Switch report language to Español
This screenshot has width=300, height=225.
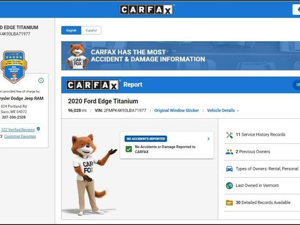coord(91,30)
